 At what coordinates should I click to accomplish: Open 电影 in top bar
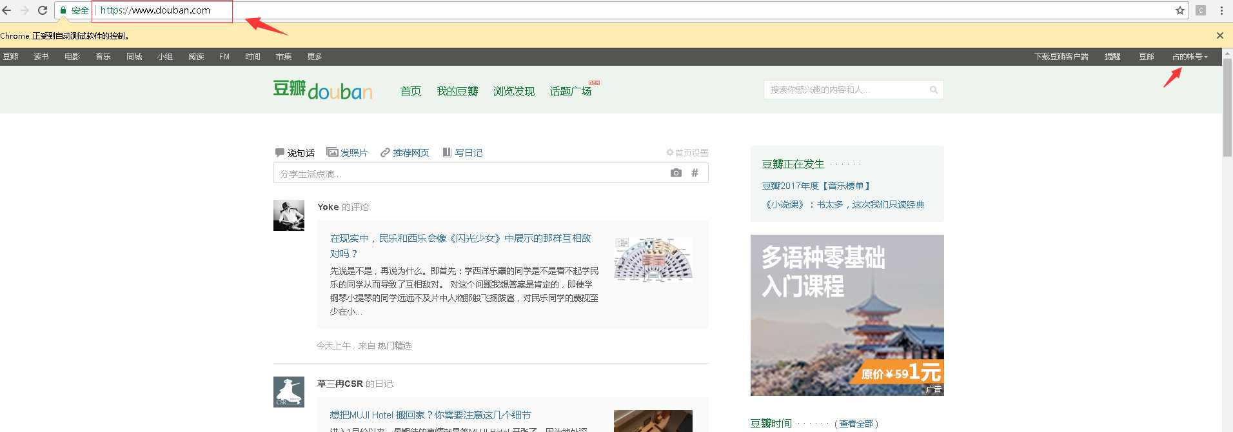pos(72,57)
